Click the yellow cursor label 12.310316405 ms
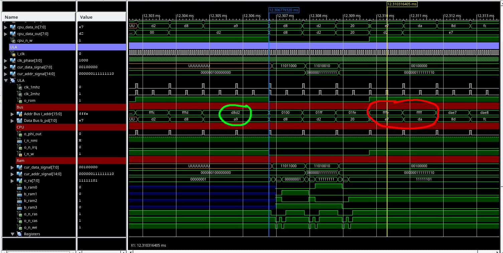This screenshot has height=253, width=503. (x=402, y=4)
